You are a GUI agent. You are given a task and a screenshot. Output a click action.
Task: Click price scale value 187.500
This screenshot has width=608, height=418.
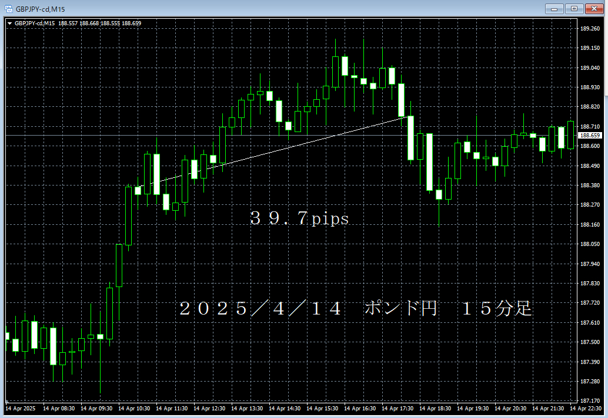(x=590, y=342)
